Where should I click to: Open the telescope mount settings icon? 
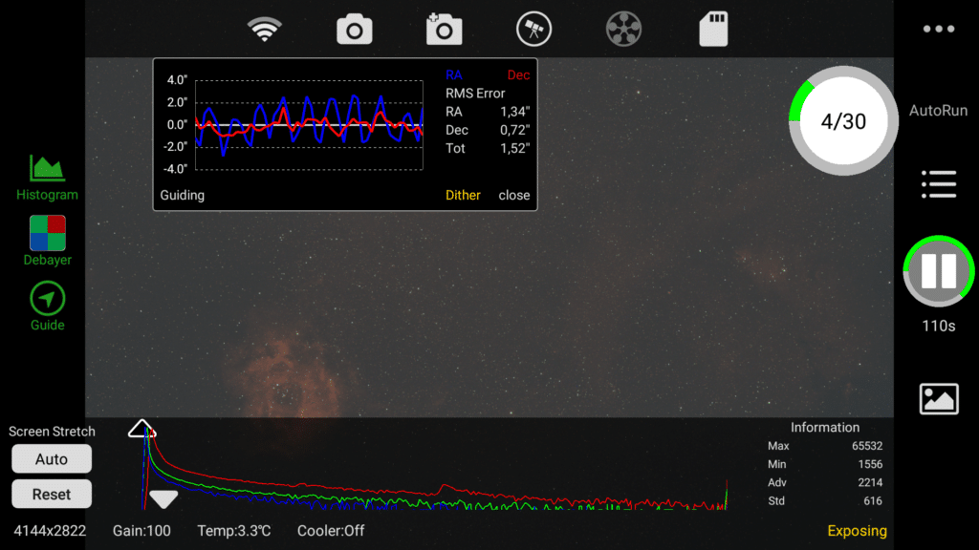[x=533, y=29]
